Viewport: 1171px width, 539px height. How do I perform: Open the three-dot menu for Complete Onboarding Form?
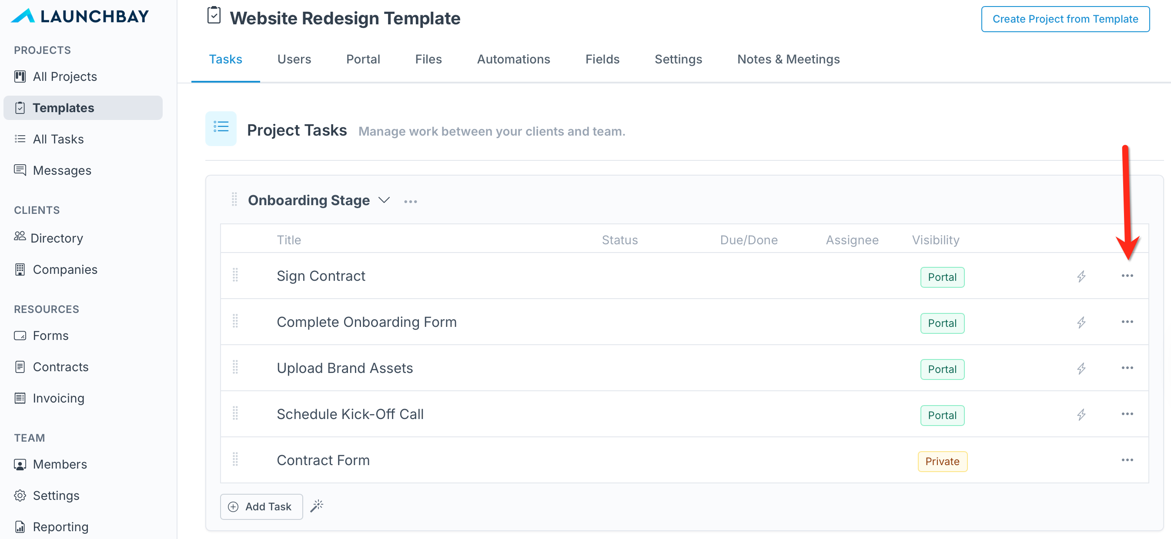point(1127,322)
